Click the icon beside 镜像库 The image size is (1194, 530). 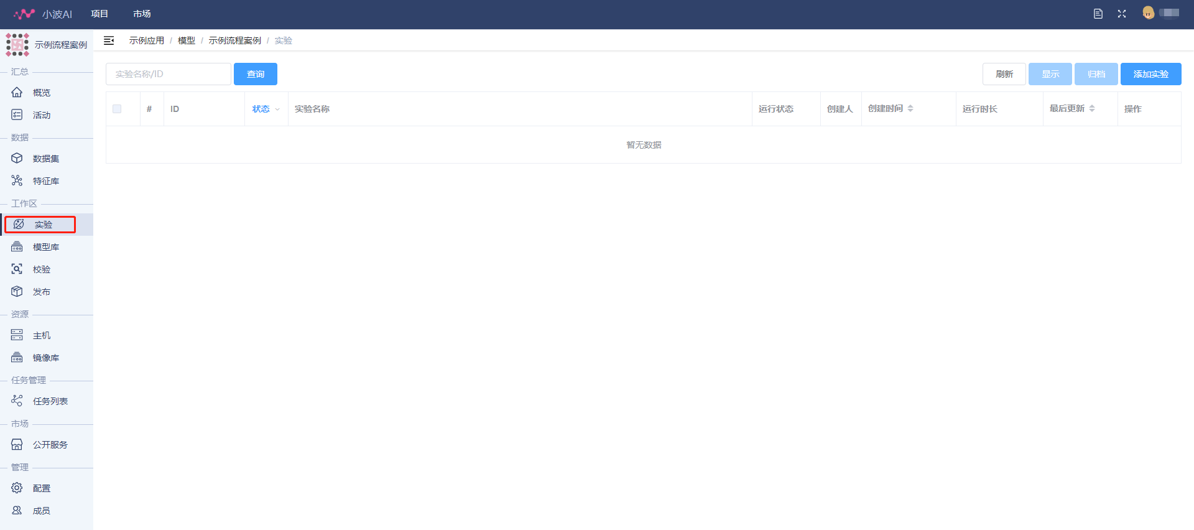[x=17, y=357]
